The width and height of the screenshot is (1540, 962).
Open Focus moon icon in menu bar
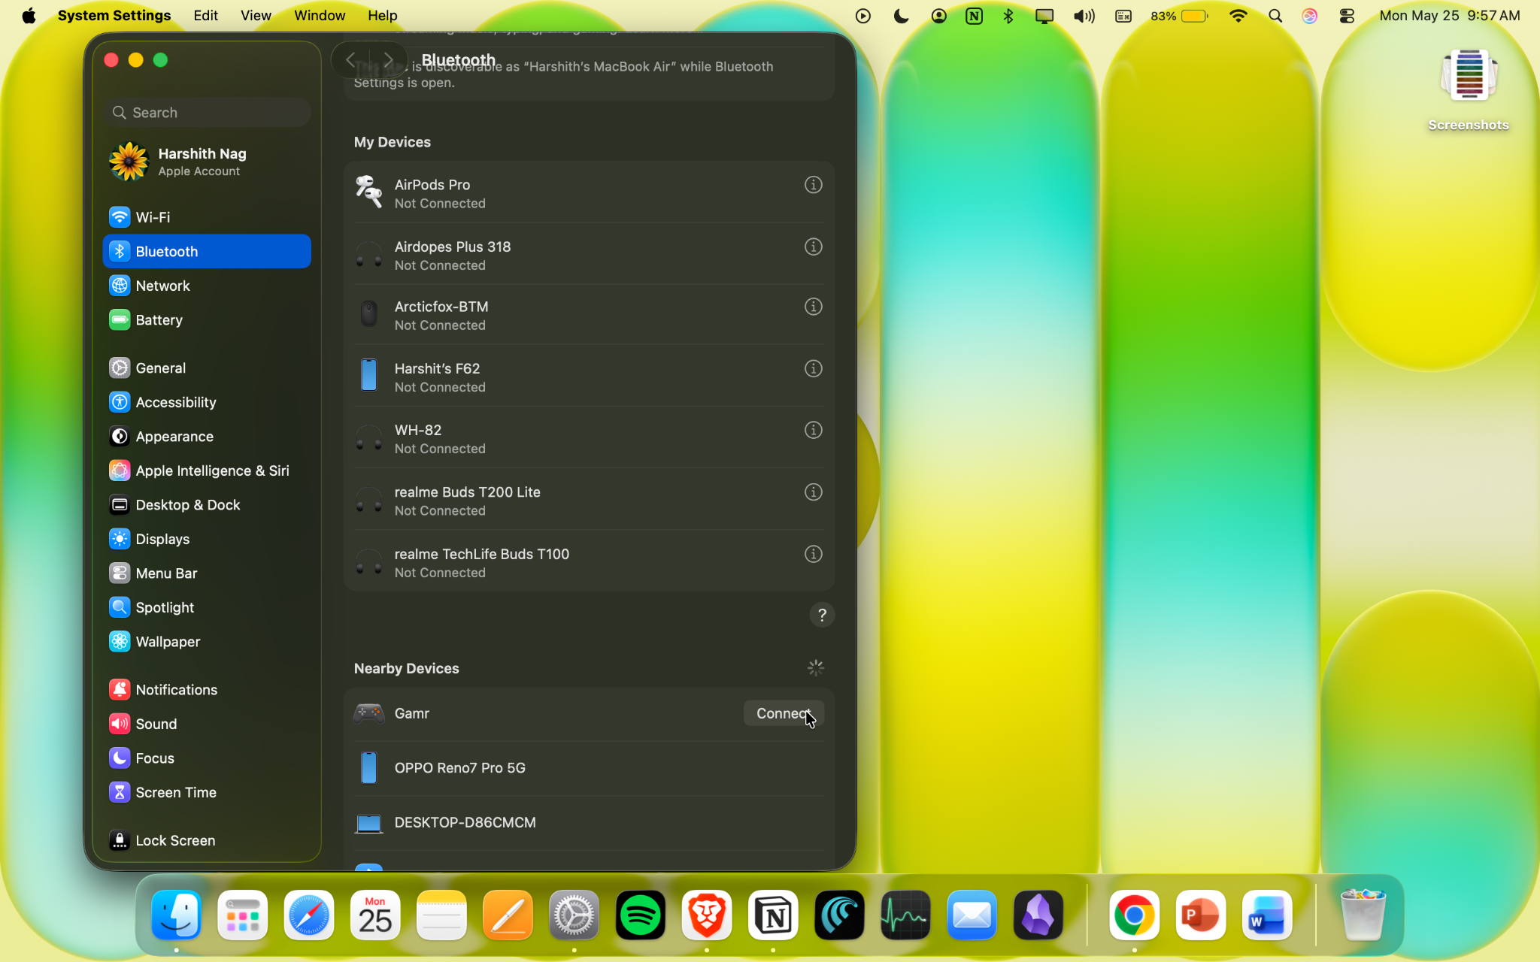point(901,16)
